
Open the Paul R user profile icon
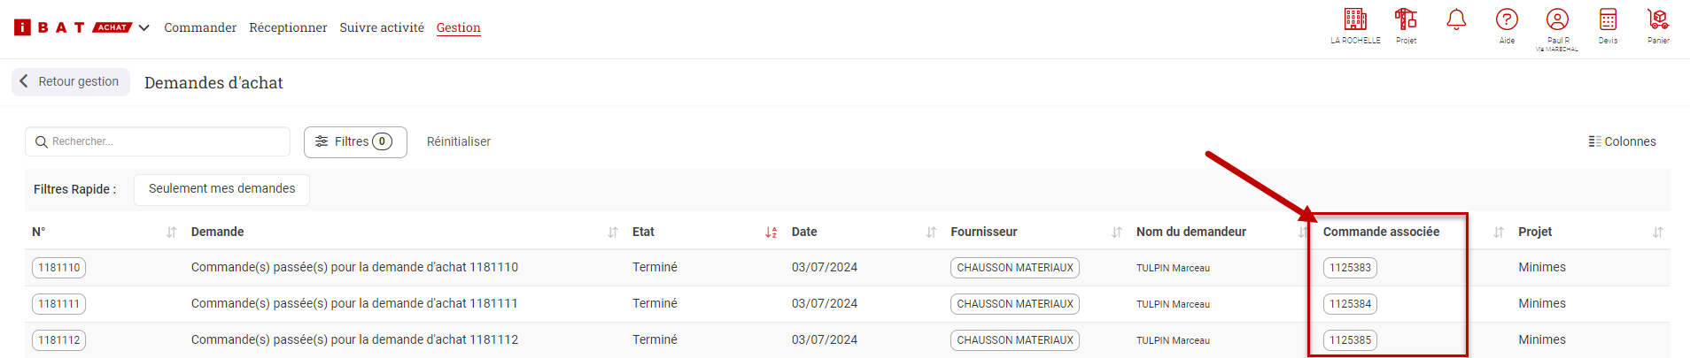[1557, 19]
